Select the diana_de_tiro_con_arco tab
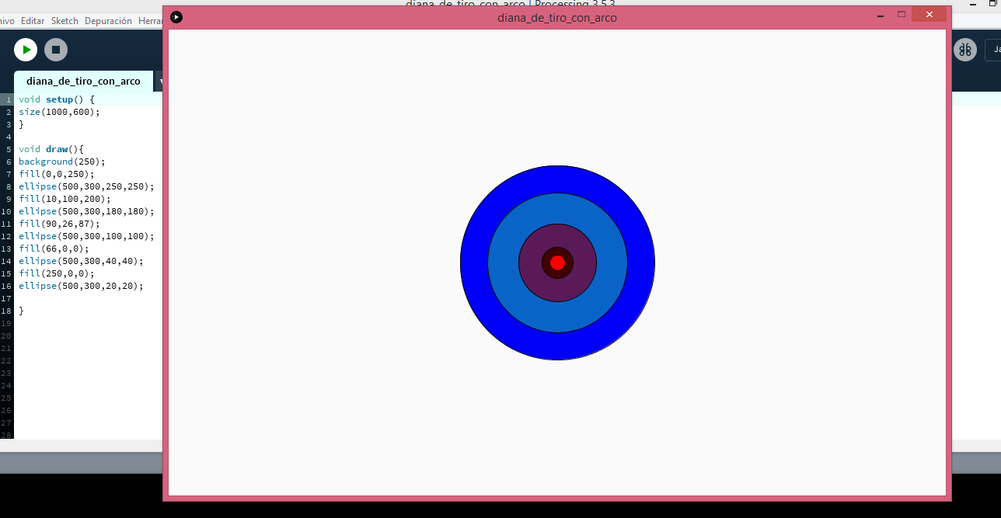The image size is (1001, 518). pos(83,81)
